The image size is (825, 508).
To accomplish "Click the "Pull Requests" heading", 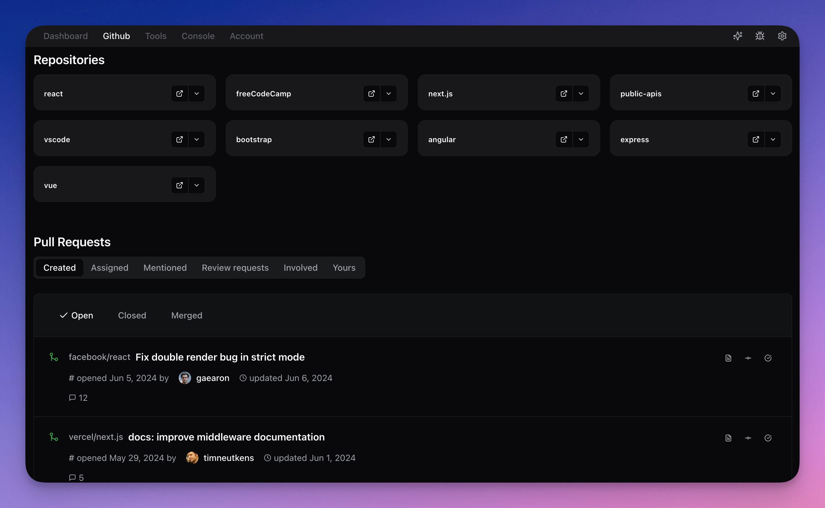I will [x=72, y=242].
